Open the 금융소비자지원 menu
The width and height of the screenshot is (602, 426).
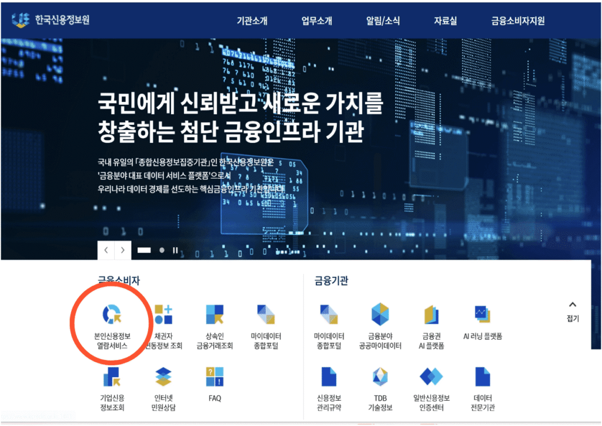coord(518,21)
